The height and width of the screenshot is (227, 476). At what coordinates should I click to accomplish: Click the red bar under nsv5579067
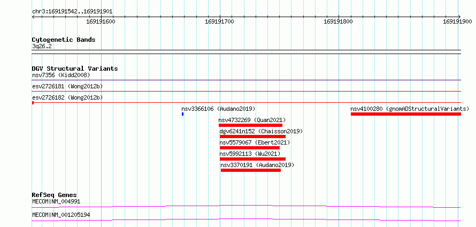[250, 148]
